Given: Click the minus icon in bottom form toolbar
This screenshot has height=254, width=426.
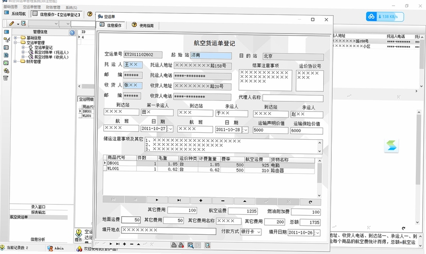Looking at the screenshot, I should [x=132, y=244].
